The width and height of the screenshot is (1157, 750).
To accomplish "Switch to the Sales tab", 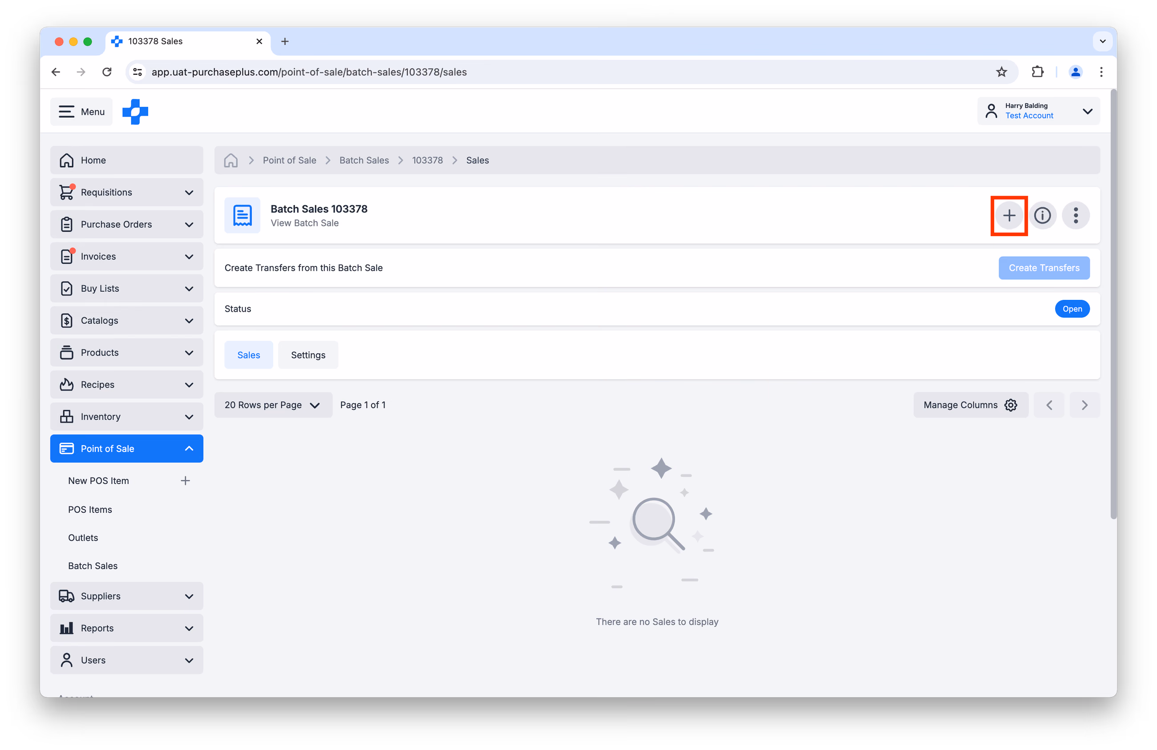I will click(248, 355).
